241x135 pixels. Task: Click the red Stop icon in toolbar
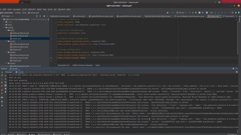(x=203, y=13)
